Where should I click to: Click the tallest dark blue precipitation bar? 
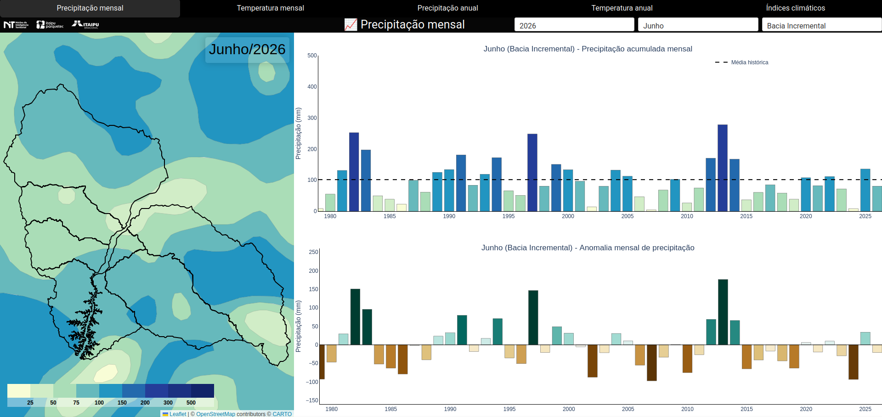[723, 168]
